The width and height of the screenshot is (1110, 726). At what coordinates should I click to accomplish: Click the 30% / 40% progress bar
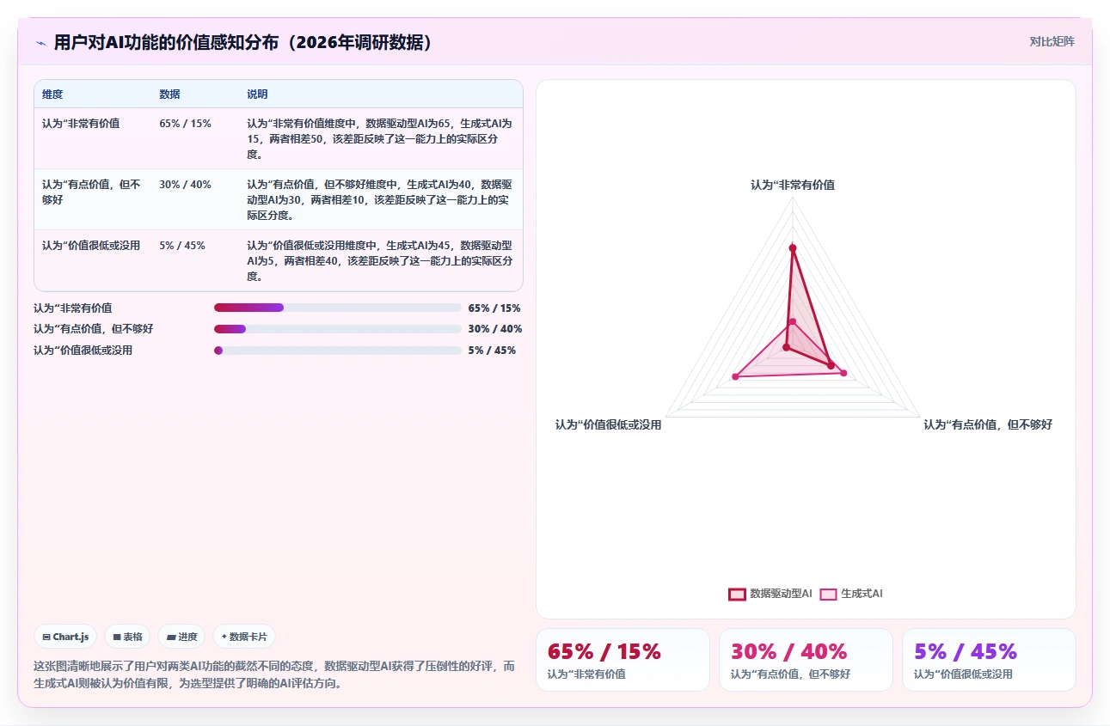click(338, 329)
